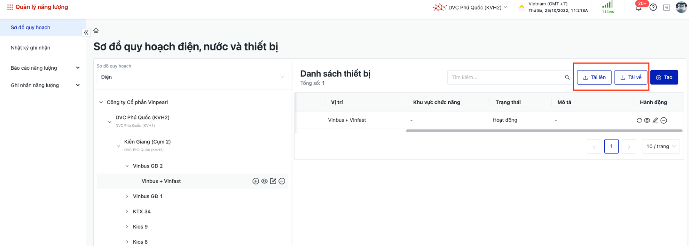Open 10 / trang page size dropdown

[661, 146]
